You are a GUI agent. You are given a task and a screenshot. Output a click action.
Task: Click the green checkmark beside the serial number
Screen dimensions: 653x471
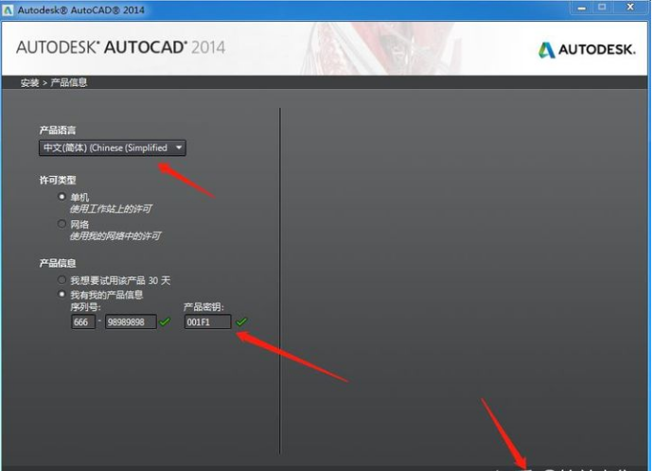[165, 322]
